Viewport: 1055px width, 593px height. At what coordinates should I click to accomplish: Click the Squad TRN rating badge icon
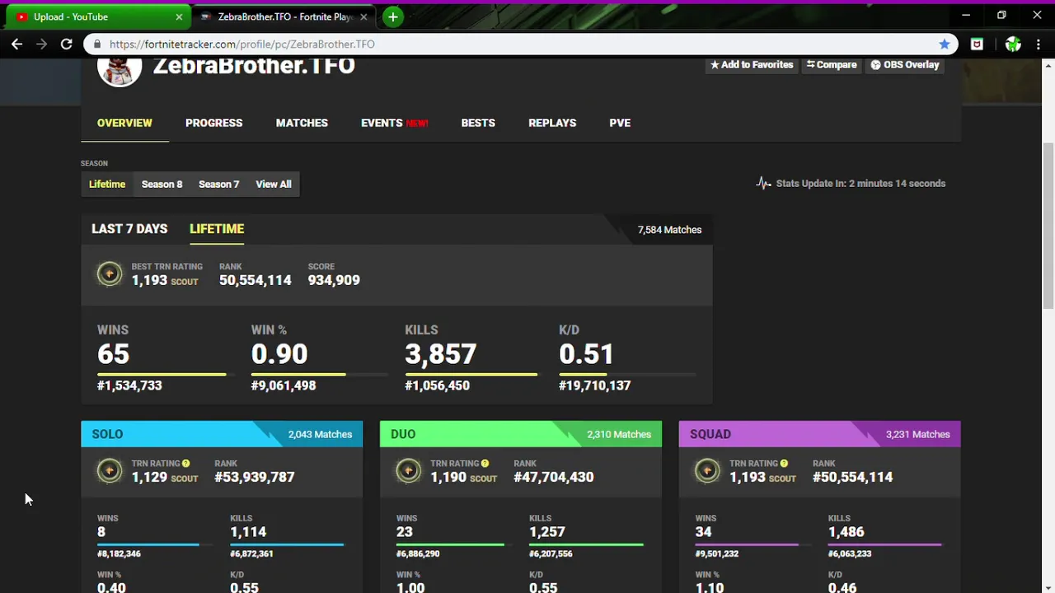[x=707, y=470]
